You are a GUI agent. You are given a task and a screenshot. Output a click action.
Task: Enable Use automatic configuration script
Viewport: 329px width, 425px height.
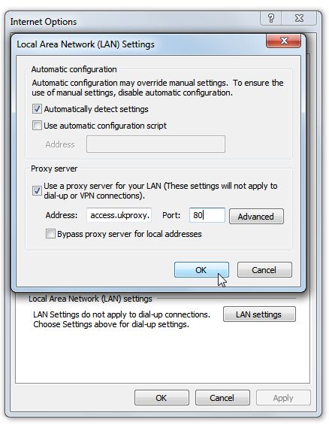click(37, 126)
